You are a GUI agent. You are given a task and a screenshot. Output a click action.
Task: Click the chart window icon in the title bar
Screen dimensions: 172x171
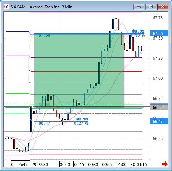click(6, 7)
